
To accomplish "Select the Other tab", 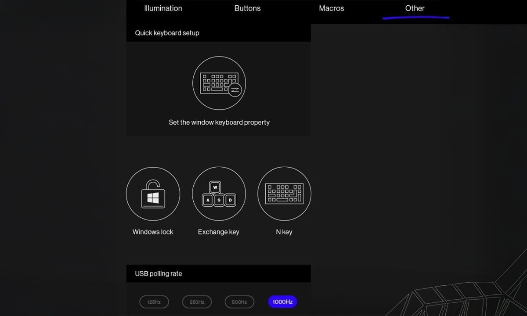I will [415, 8].
